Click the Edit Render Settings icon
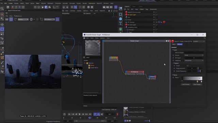Image resolution: width=218 pixels, height=123 pixels. pos(111,7)
